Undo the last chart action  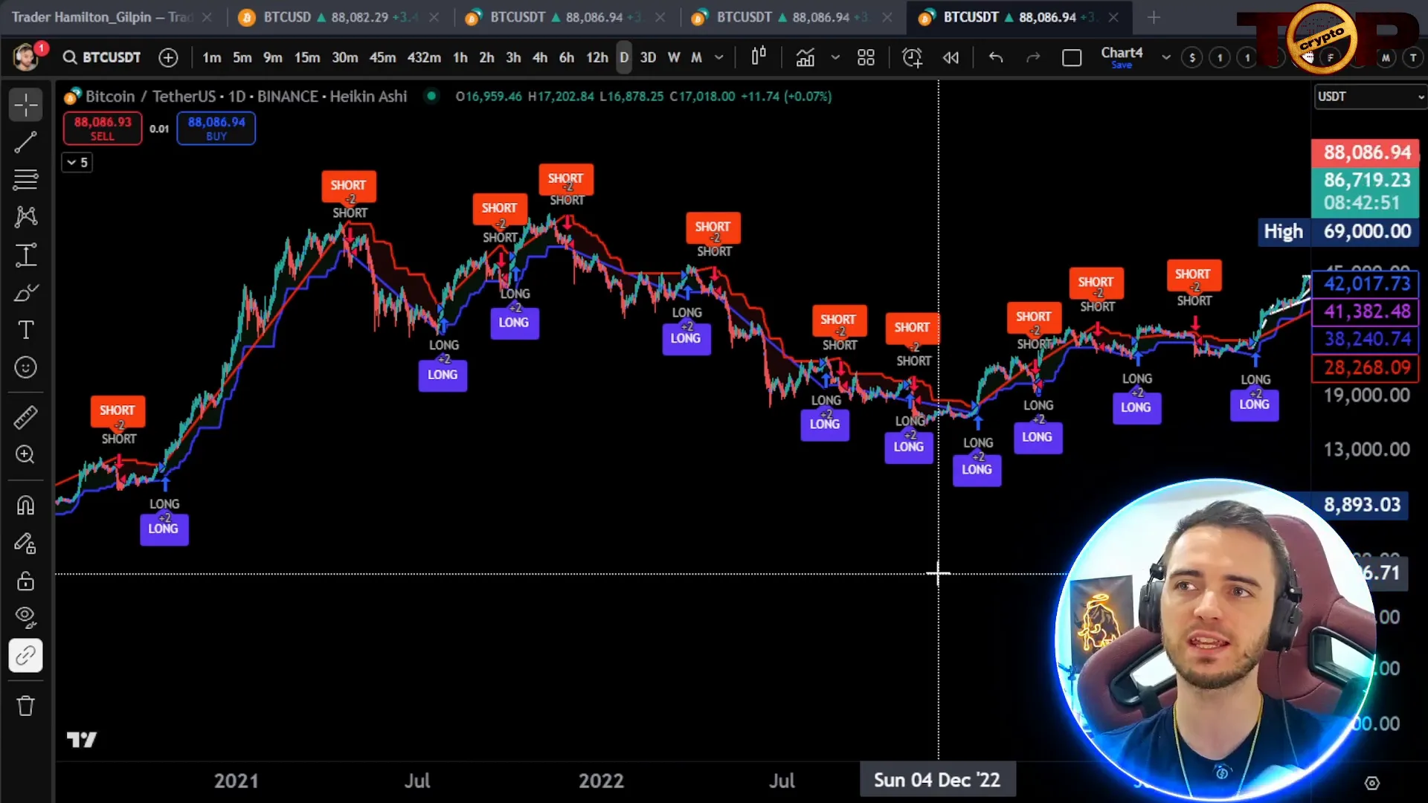tap(996, 57)
